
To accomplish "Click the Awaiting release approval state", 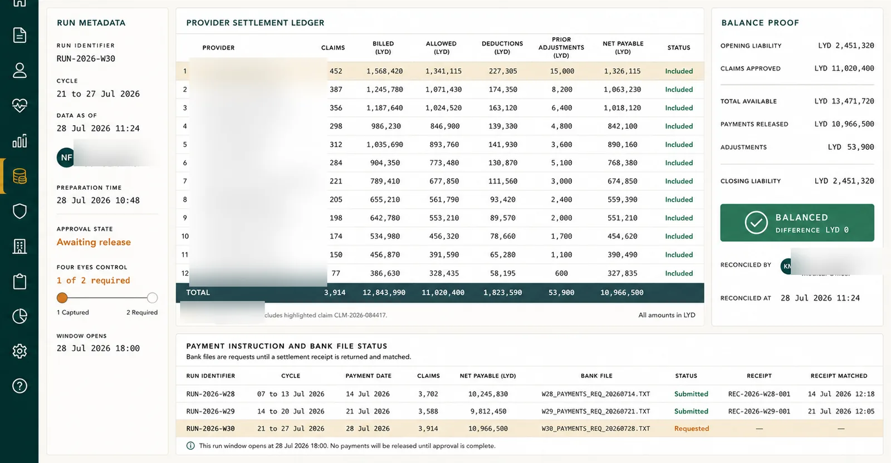I will (94, 242).
